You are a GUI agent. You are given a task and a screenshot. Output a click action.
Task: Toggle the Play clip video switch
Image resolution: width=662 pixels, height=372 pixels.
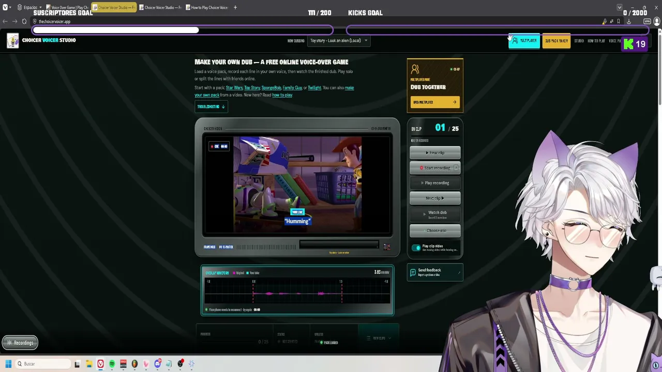[416, 248]
